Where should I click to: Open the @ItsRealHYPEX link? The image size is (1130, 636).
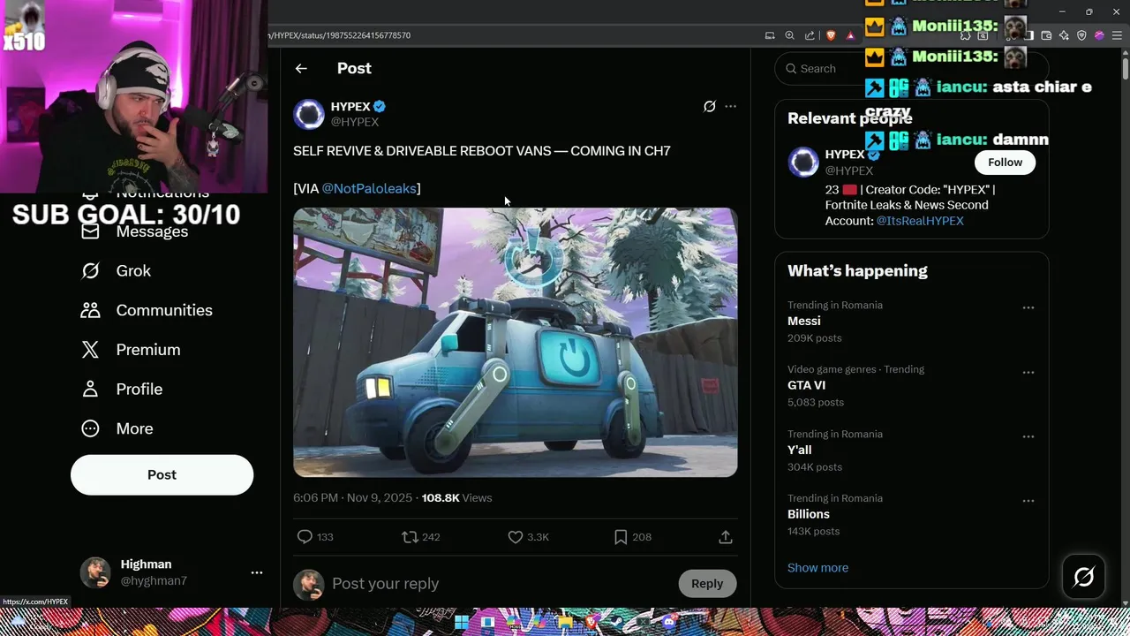coord(920,221)
